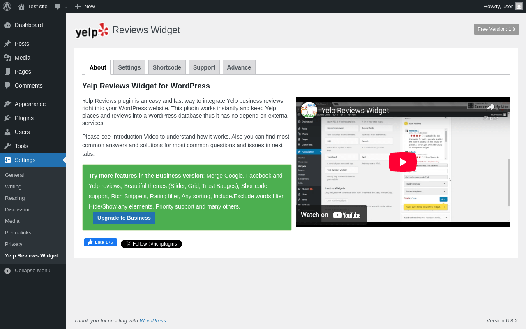Click Collapse Menu label
The height and width of the screenshot is (329, 526).
32,271
